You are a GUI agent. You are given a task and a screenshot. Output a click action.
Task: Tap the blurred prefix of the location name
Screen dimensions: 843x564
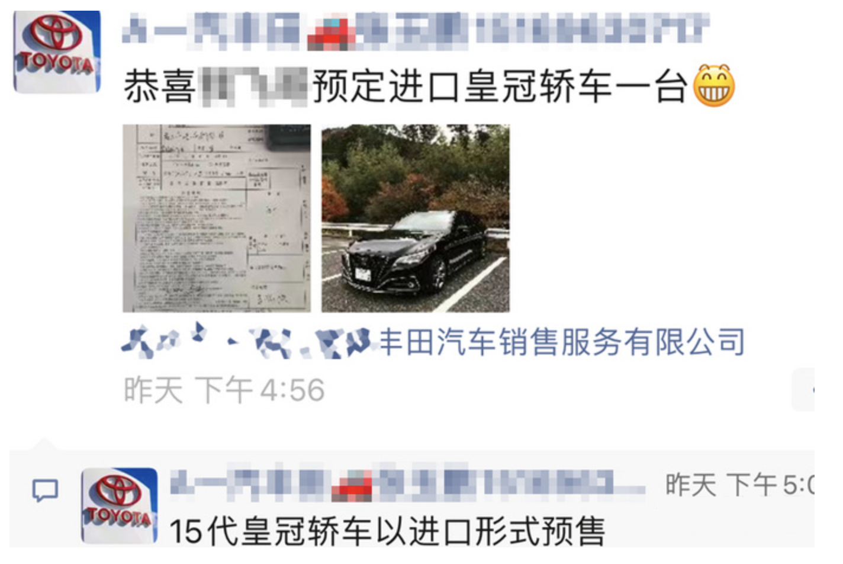247,341
